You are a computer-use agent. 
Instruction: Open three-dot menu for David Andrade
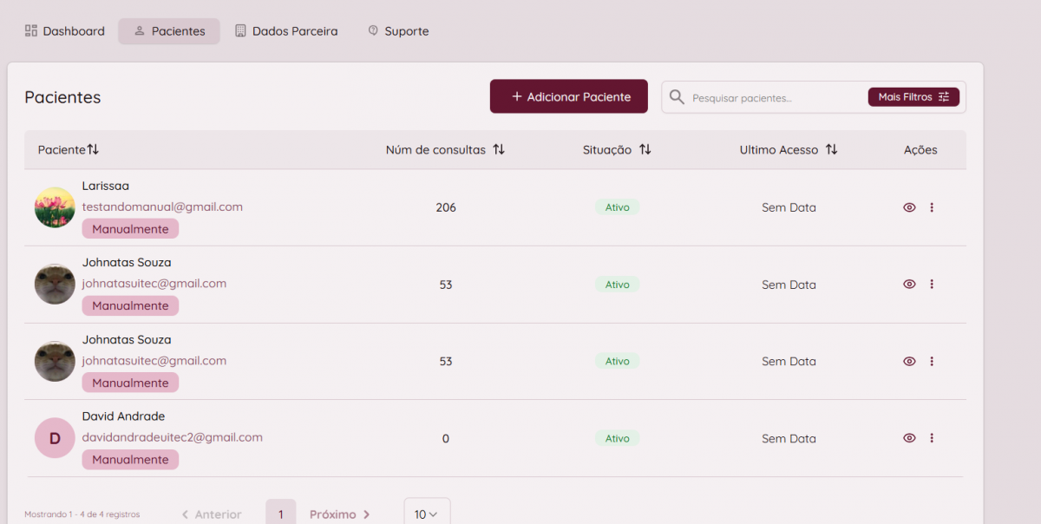pyautogui.click(x=932, y=438)
